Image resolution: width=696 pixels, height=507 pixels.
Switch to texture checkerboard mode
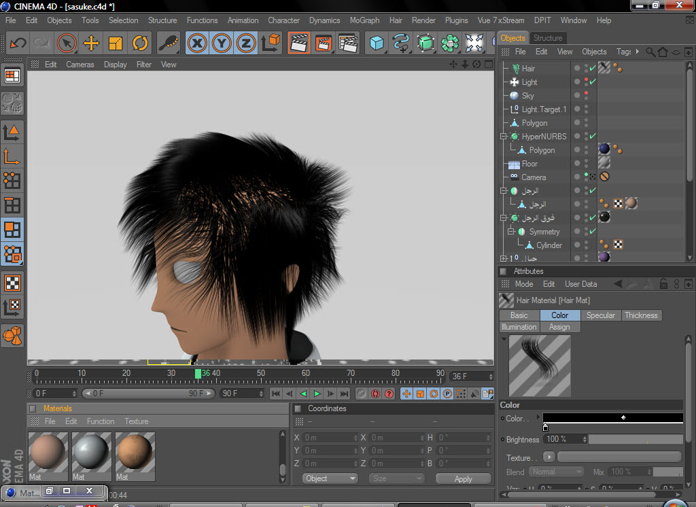click(12, 283)
